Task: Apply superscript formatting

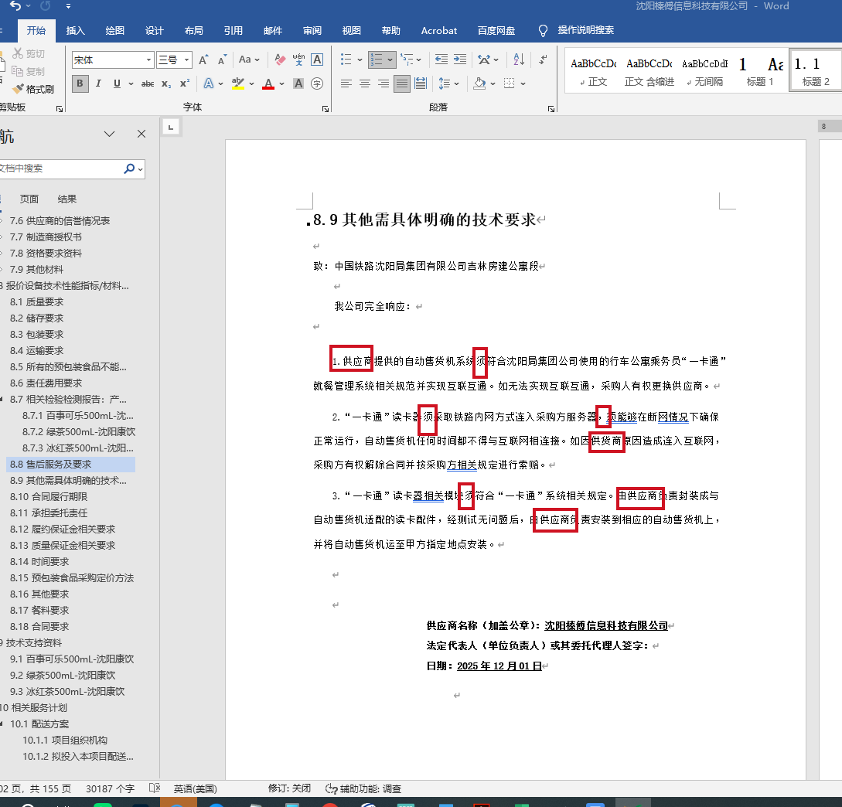Action: click(x=184, y=83)
